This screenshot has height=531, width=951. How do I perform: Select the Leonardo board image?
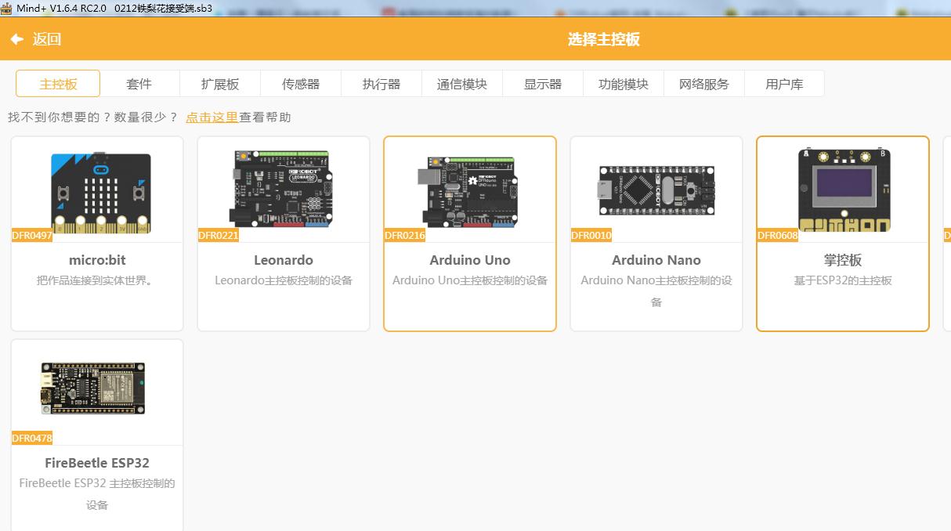point(283,189)
